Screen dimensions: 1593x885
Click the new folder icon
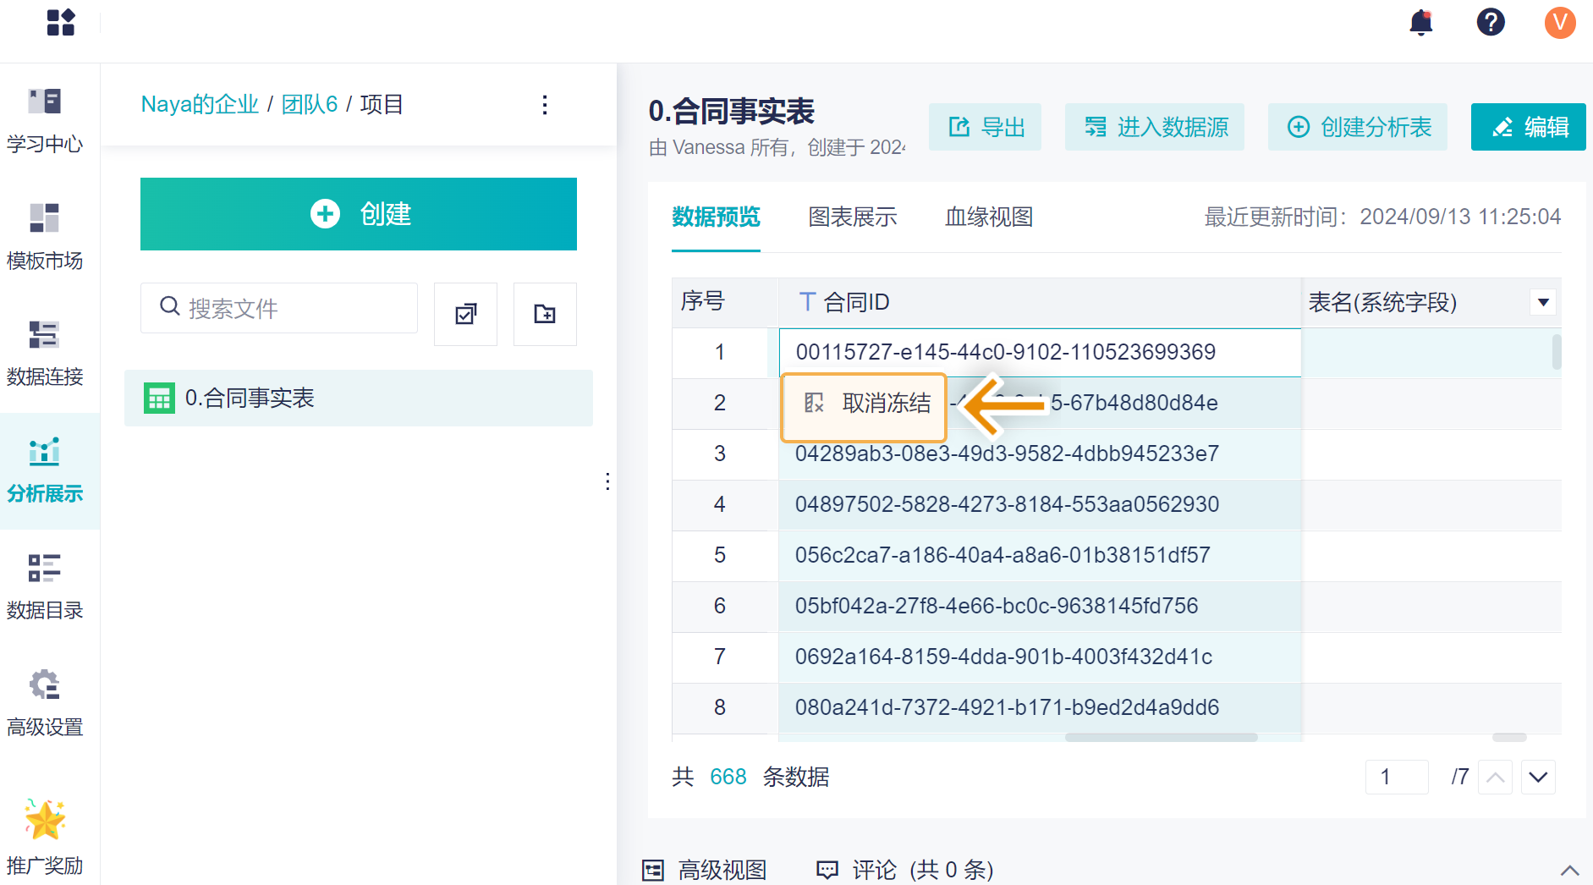[545, 314]
